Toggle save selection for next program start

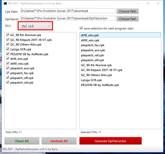point(81,28)
